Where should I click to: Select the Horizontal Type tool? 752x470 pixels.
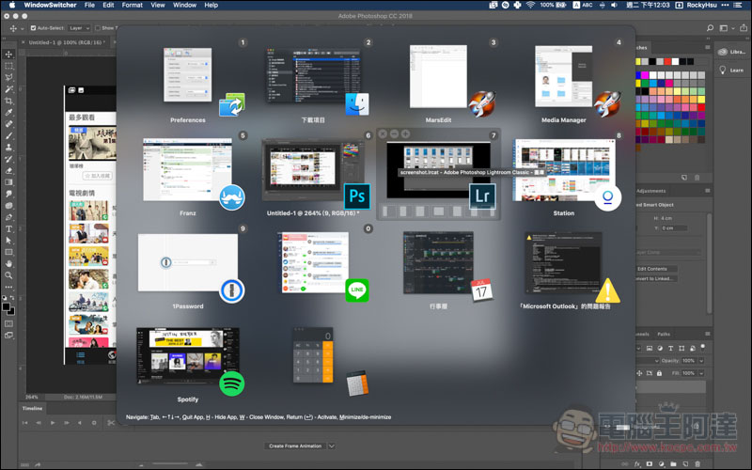pos(8,228)
